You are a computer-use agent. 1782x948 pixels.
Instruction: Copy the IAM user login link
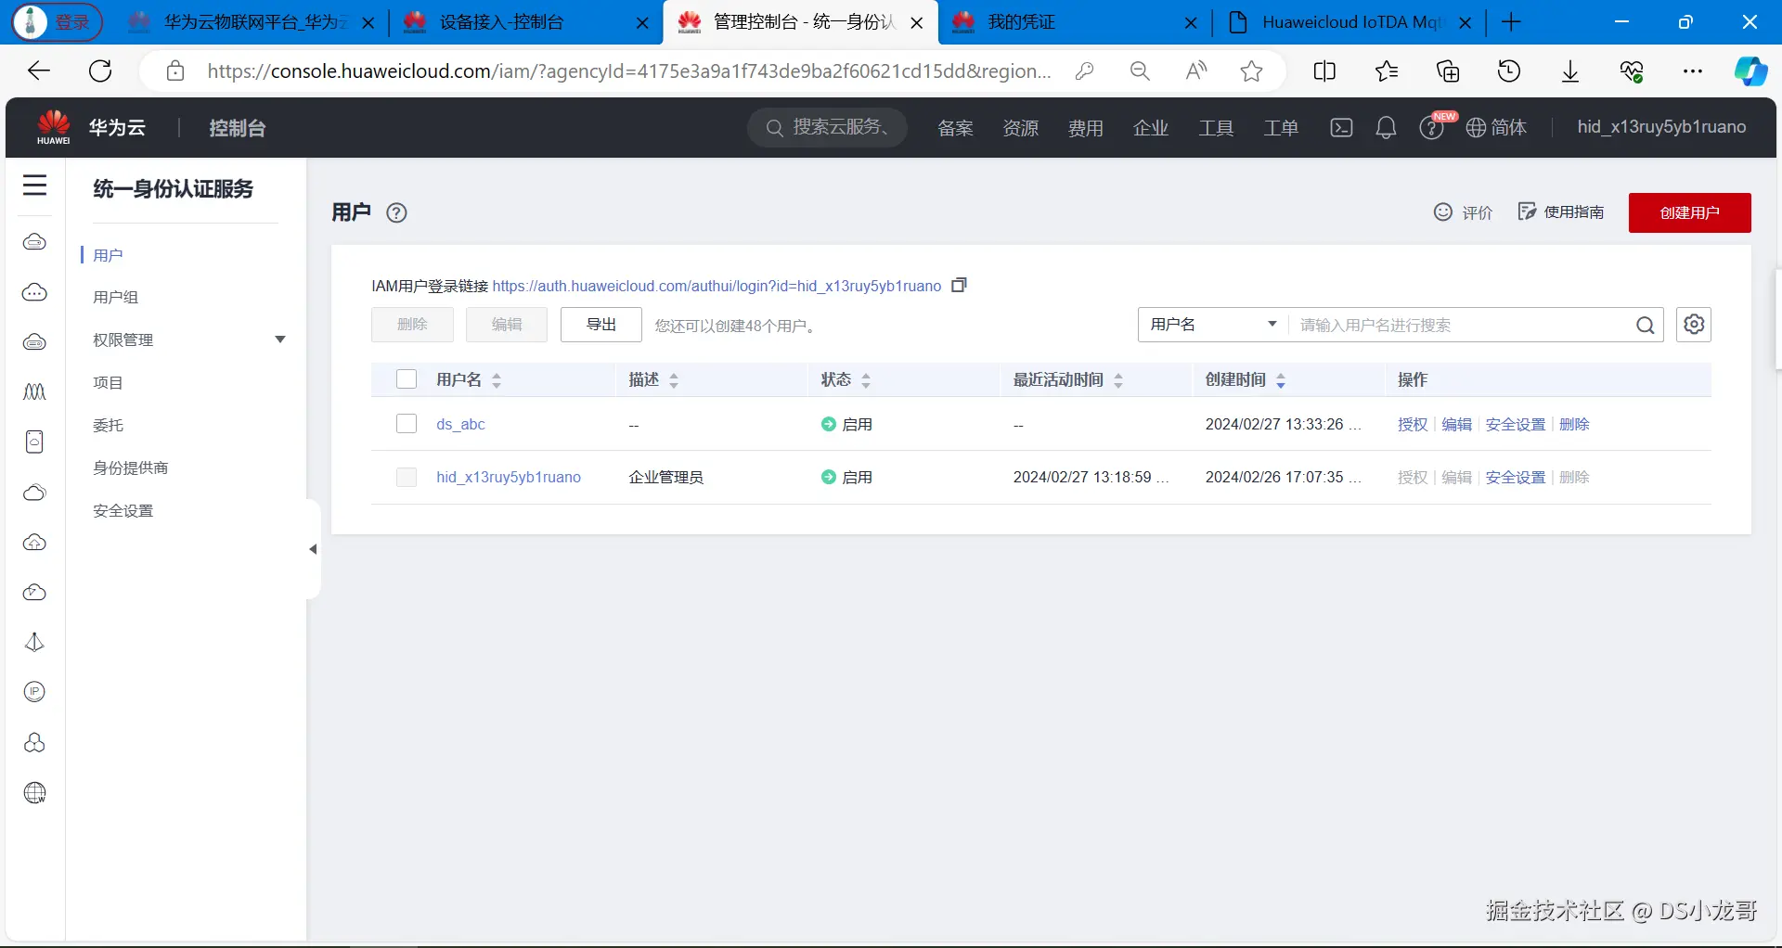pyautogui.click(x=960, y=285)
